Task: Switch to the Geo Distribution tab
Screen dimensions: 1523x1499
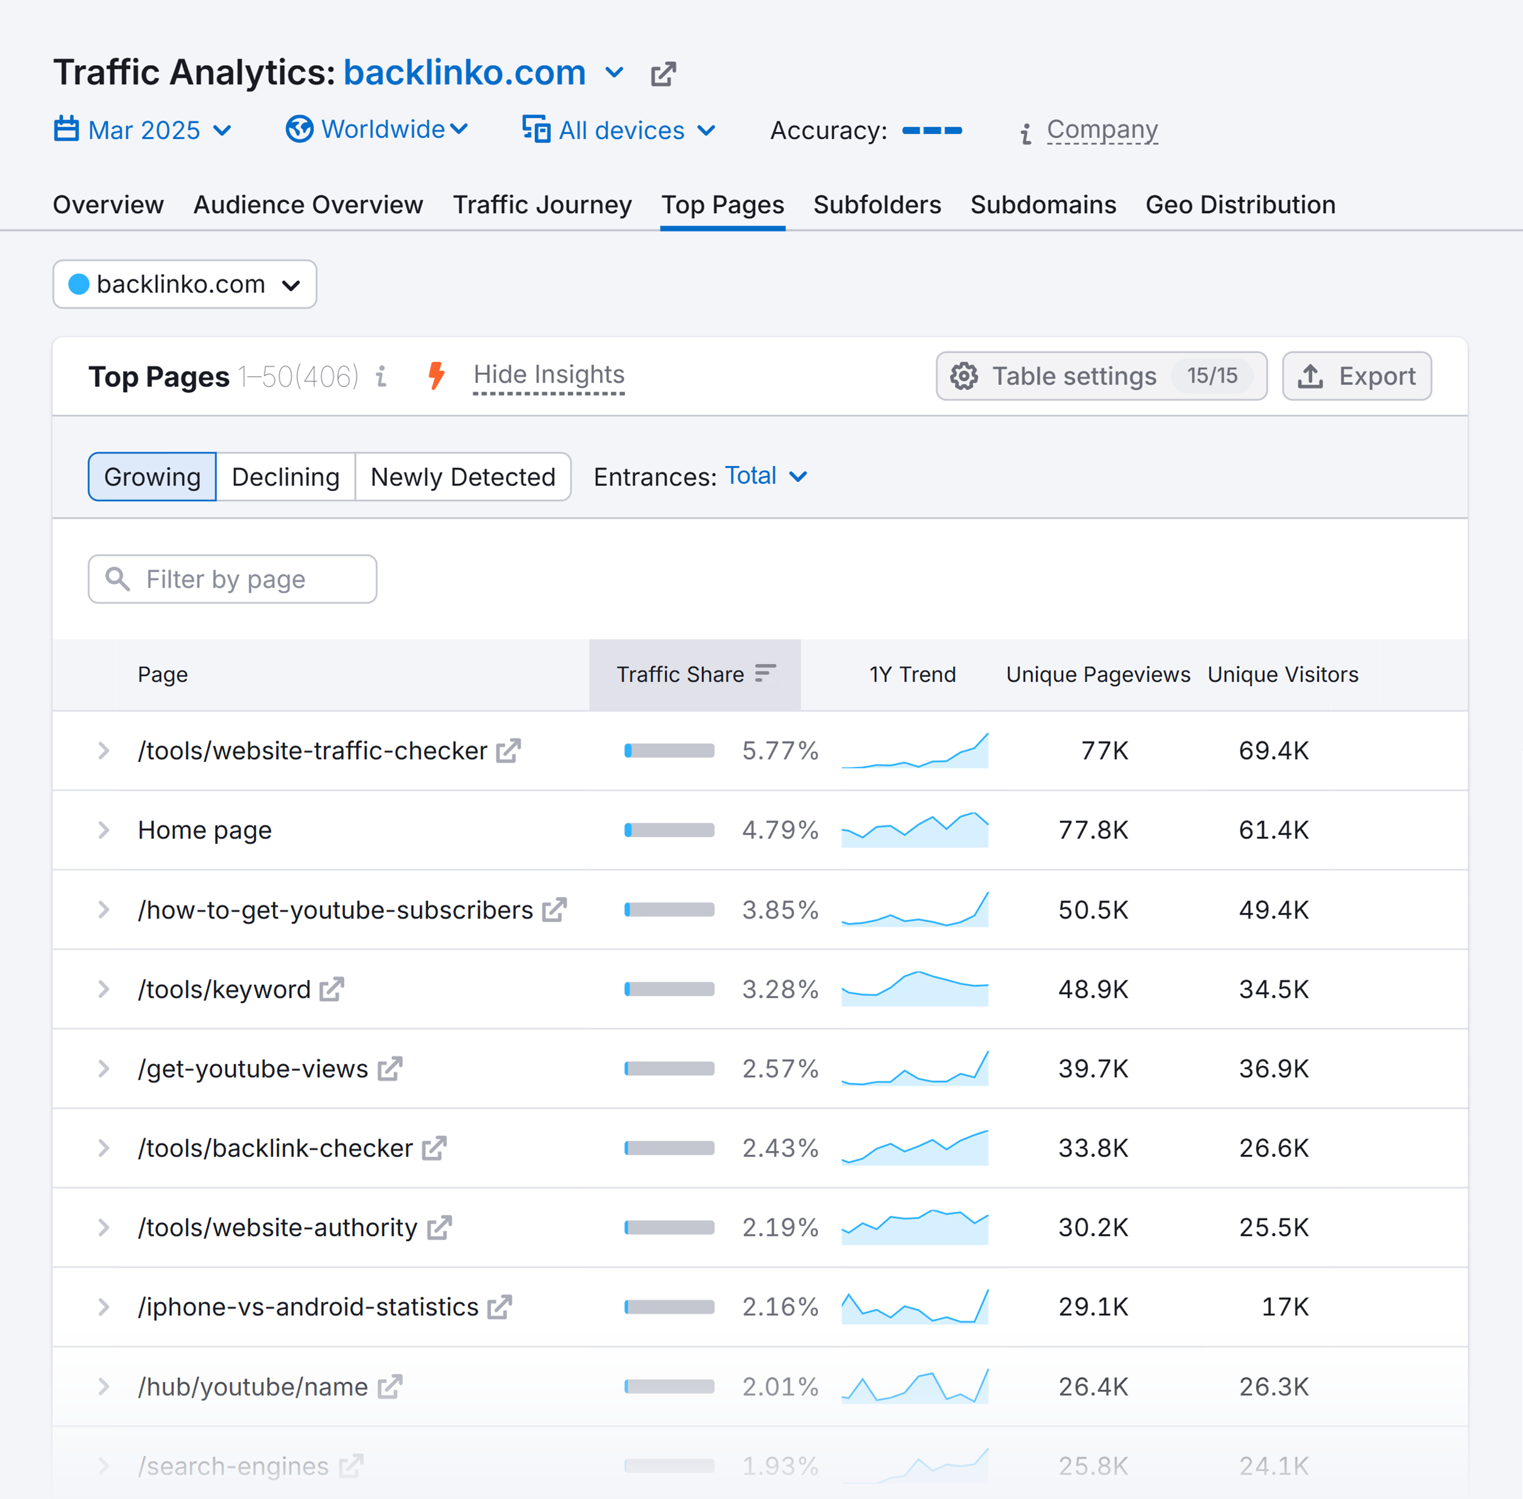Action: pos(1240,205)
